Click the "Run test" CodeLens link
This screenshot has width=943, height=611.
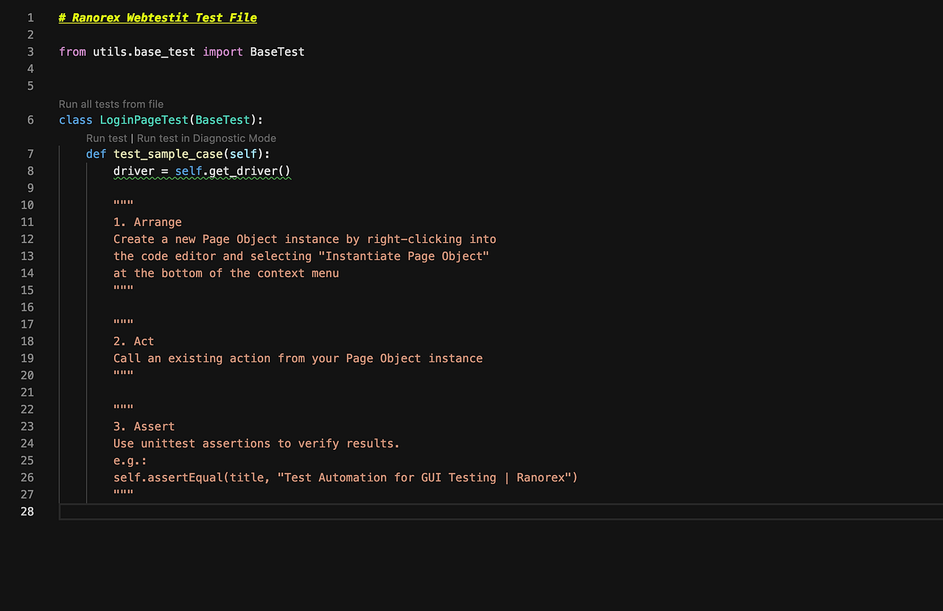point(106,138)
